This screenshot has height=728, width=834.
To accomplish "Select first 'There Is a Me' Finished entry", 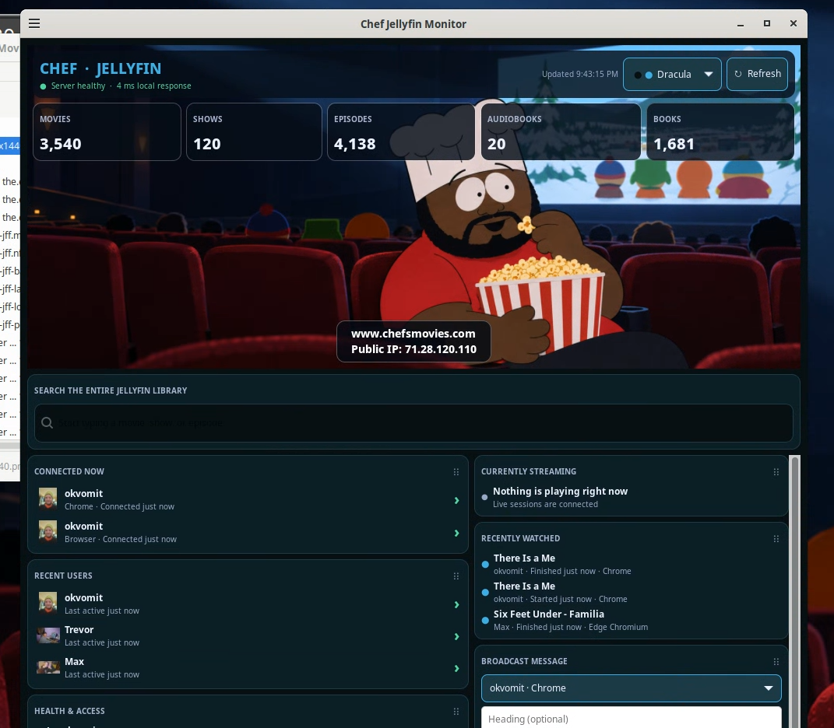I will (x=524, y=558).
